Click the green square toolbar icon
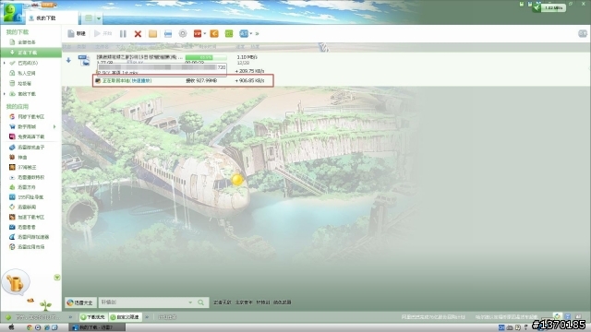Image resolution: width=591 pixels, height=332 pixels. pyautogui.click(x=229, y=34)
